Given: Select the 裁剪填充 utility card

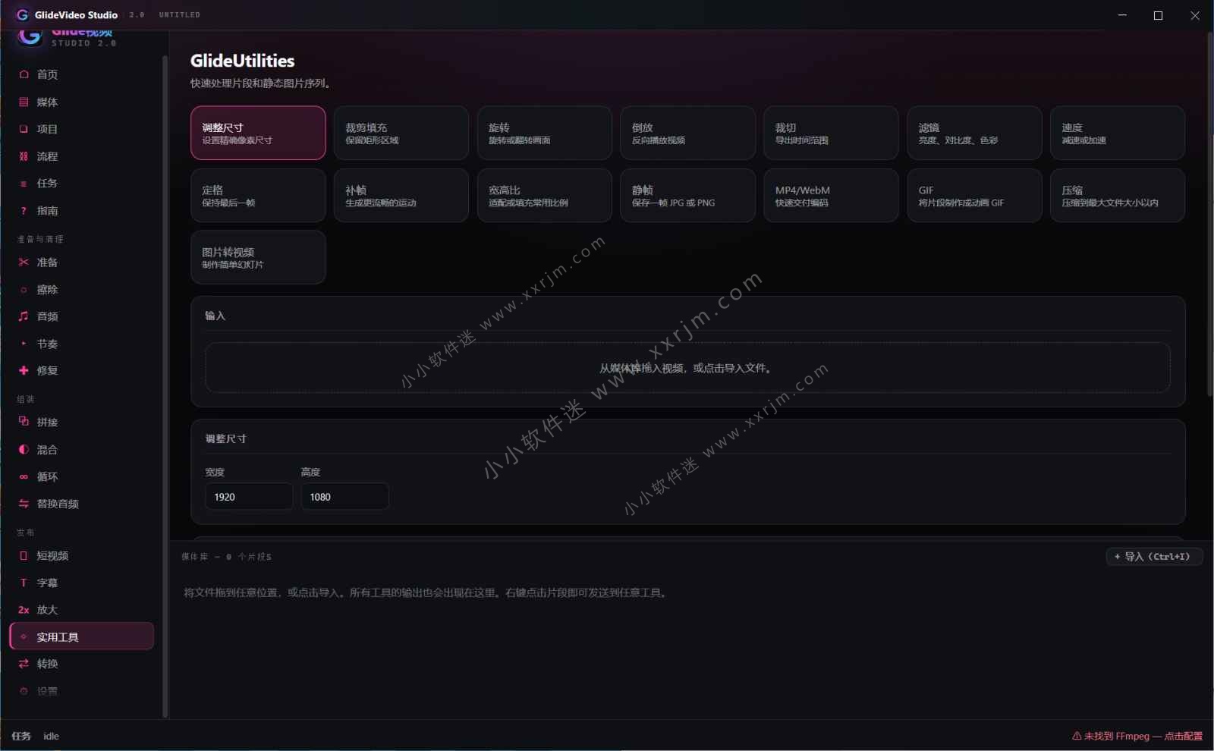Looking at the screenshot, I should coord(401,133).
